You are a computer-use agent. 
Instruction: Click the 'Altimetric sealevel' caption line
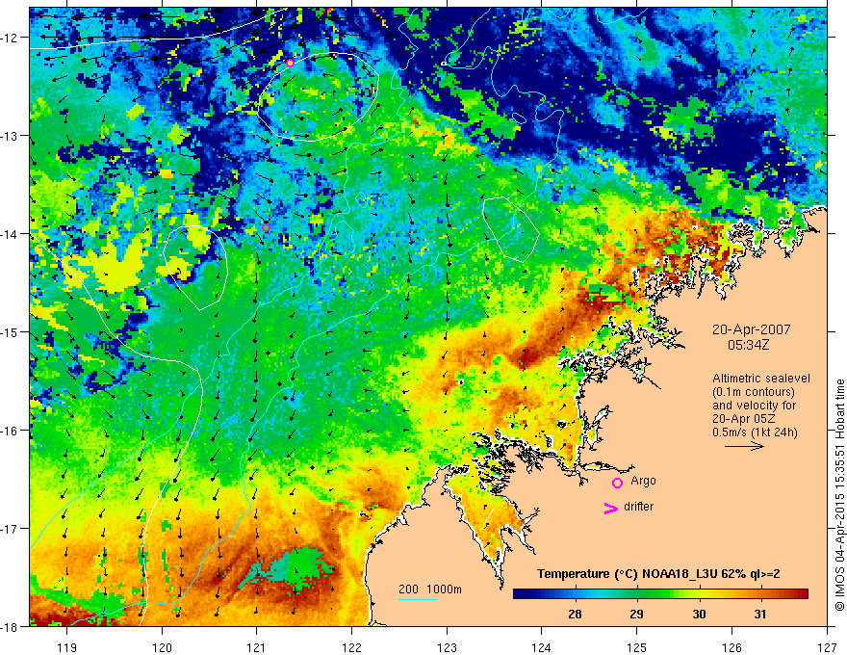pyautogui.click(x=761, y=379)
